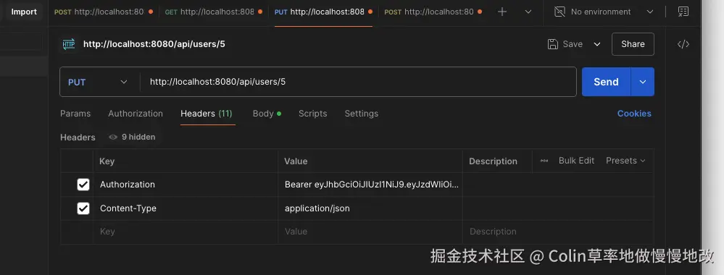Click the Send button
724x275 pixels.
pyautogui.click(x=607, y=82)
